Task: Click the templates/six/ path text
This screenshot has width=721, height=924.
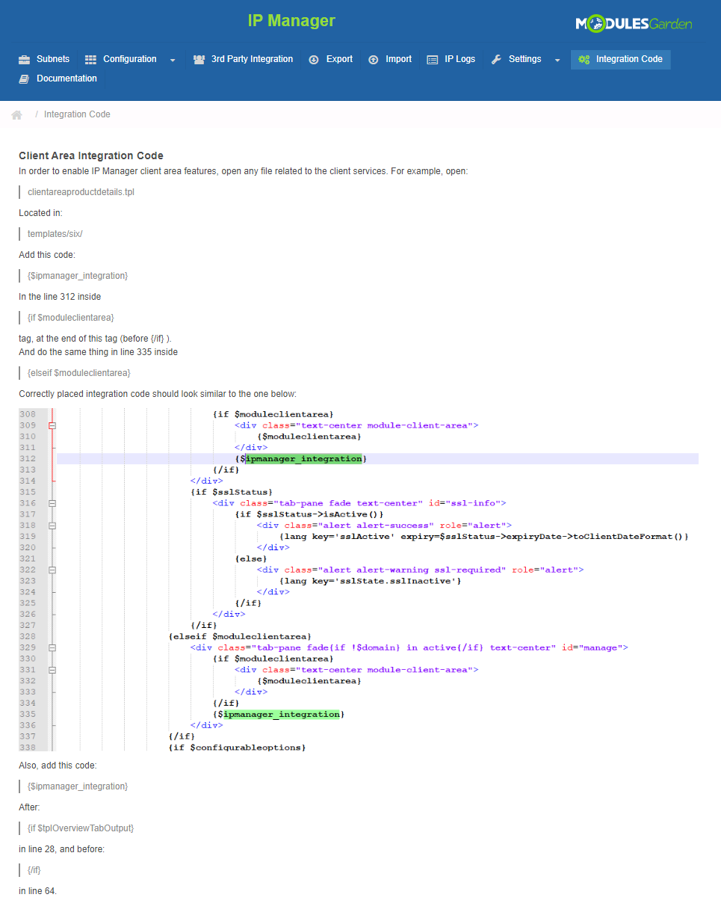Action: click(55, 234)
